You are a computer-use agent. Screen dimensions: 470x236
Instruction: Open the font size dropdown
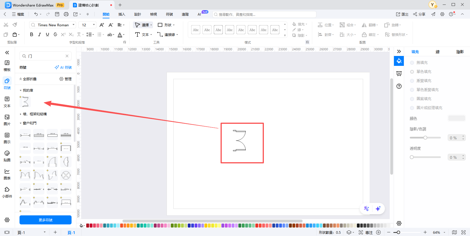coord(87,25)
